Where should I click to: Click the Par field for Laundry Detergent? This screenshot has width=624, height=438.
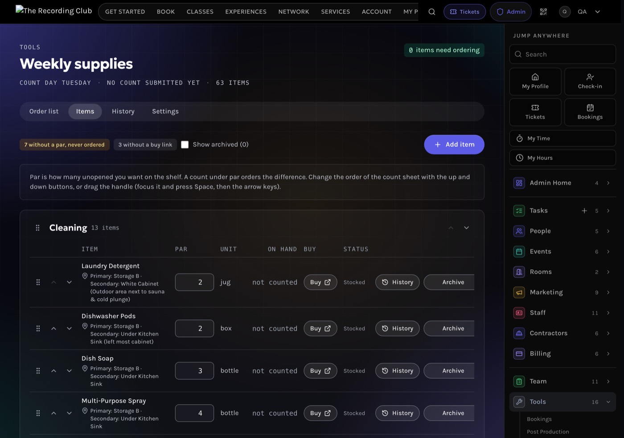pyautogui.click(x=194, y=282)
